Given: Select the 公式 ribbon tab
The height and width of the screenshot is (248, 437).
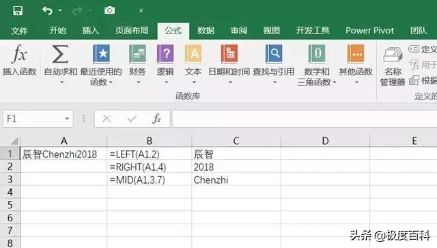Looking at the screenshot, I should pos(173,31).
